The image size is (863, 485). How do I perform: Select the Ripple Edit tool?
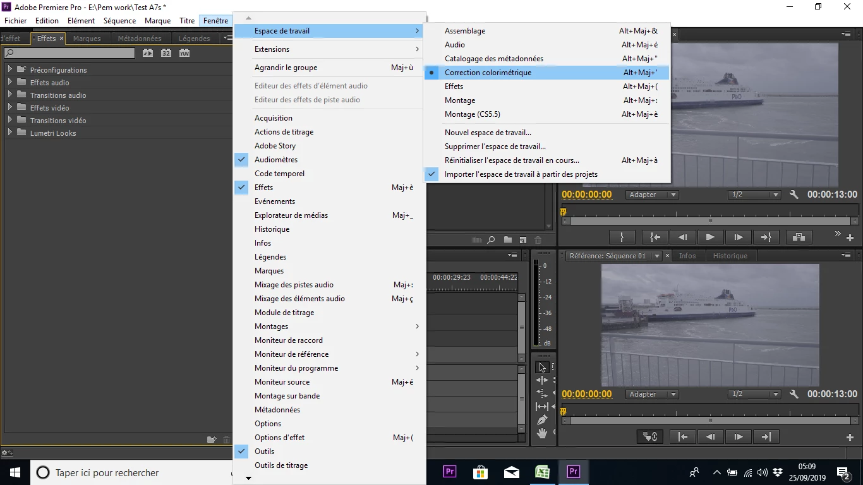click(542, 380)
